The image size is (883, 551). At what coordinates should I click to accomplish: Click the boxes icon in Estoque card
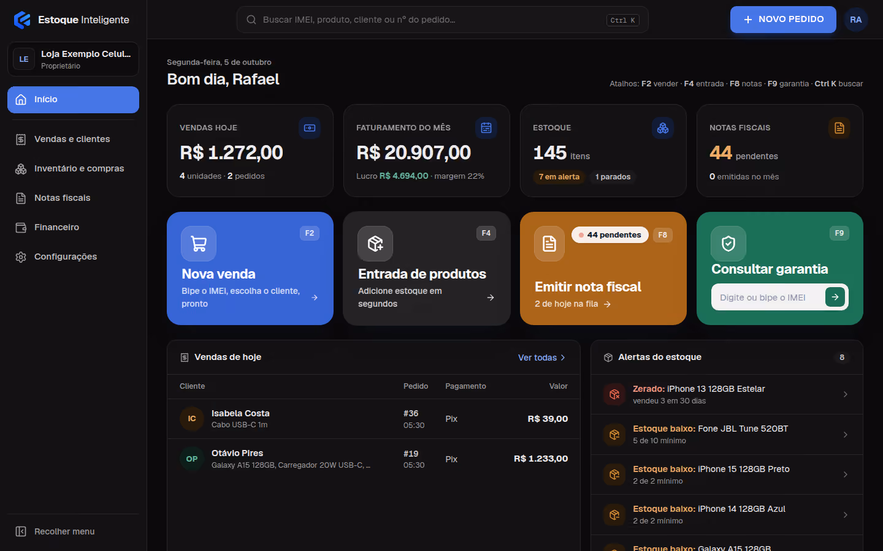click(x=663, y=128)
